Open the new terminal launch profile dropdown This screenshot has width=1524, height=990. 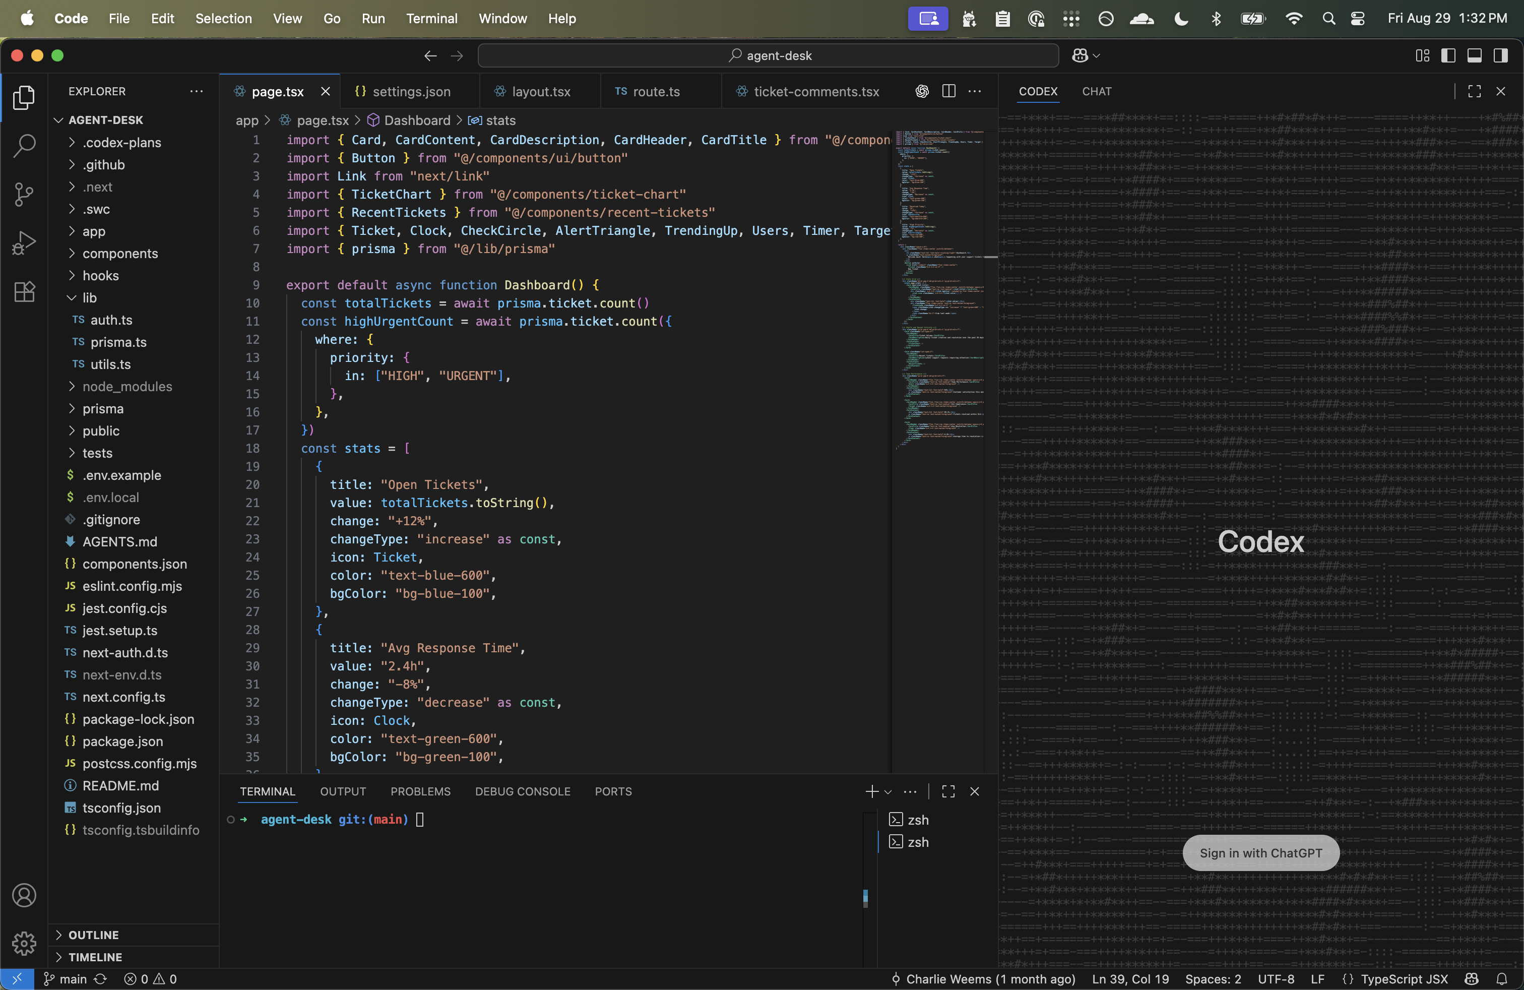pos(888,791)
